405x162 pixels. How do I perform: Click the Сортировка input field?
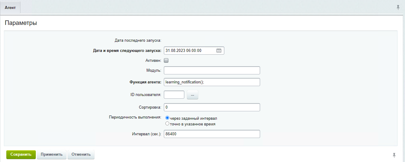pos(212,107)
